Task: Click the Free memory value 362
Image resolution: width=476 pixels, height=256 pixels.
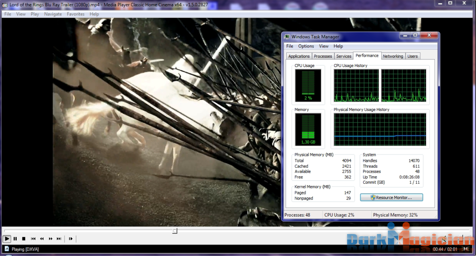Action: [348, 177]
